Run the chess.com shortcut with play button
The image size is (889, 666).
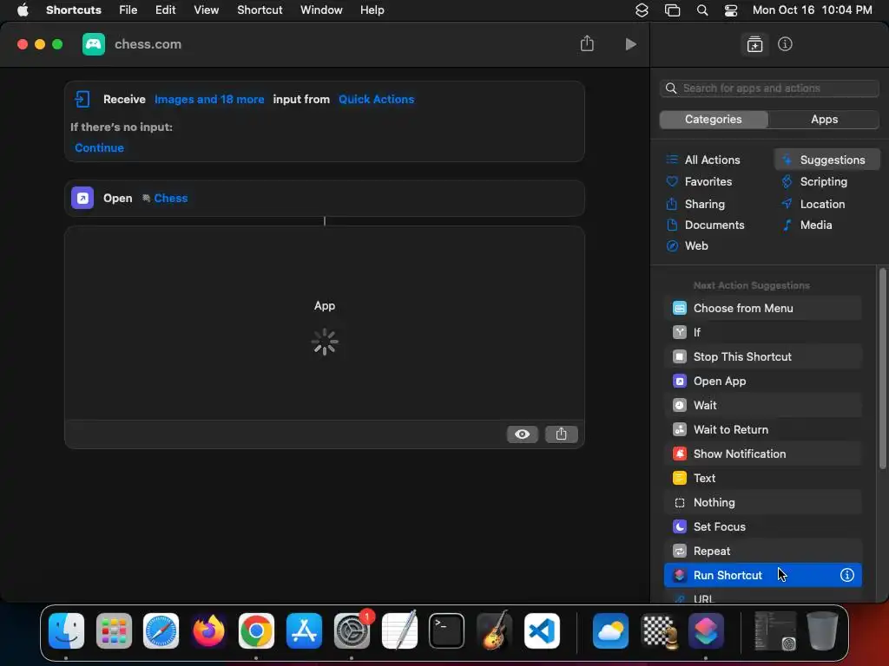point(630,44)
